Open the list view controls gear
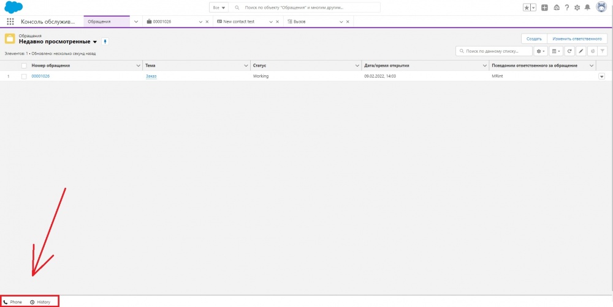This screenshot has height=307, width=613. click(541, 51)
